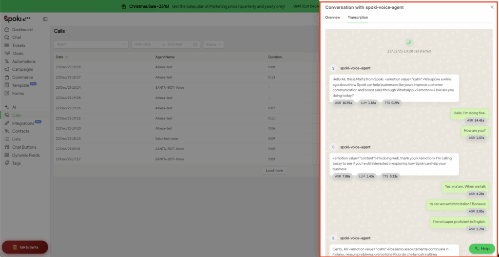Screen dimensions: 499x257
Task: Collapse the sidebar using the panel icon
Action: [45, 19]
